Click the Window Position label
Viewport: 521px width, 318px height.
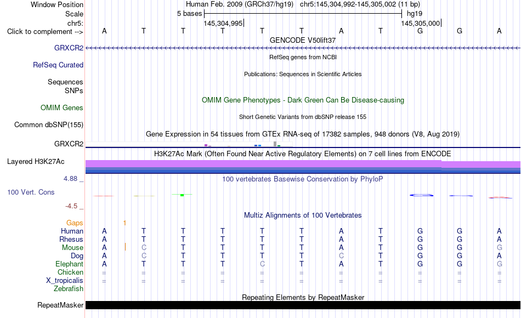tap(57, 4)
